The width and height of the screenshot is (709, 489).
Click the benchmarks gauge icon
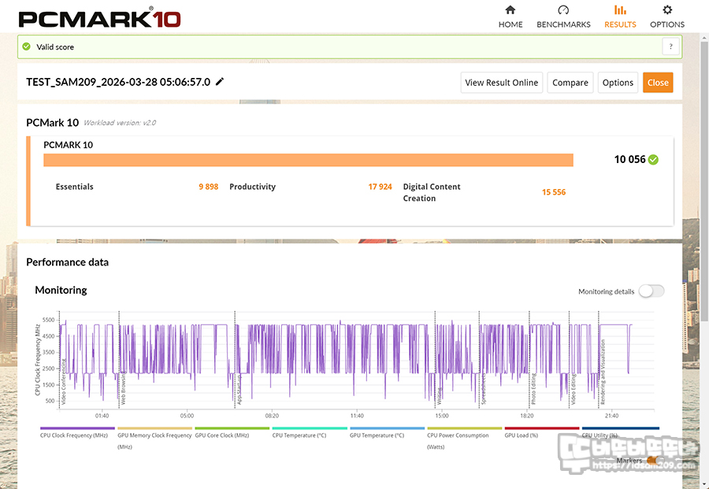click(x=563, y=9)
